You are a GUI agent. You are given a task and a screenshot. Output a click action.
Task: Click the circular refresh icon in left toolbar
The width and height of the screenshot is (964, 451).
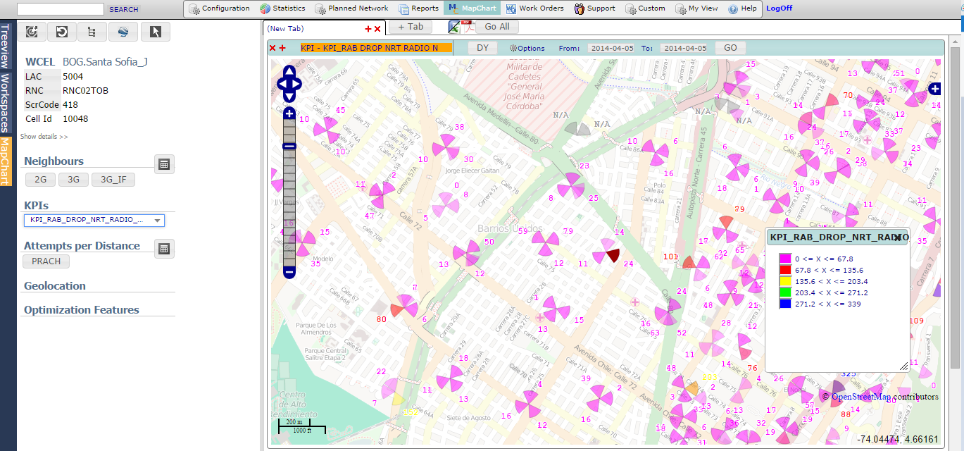tap(62, 32)
